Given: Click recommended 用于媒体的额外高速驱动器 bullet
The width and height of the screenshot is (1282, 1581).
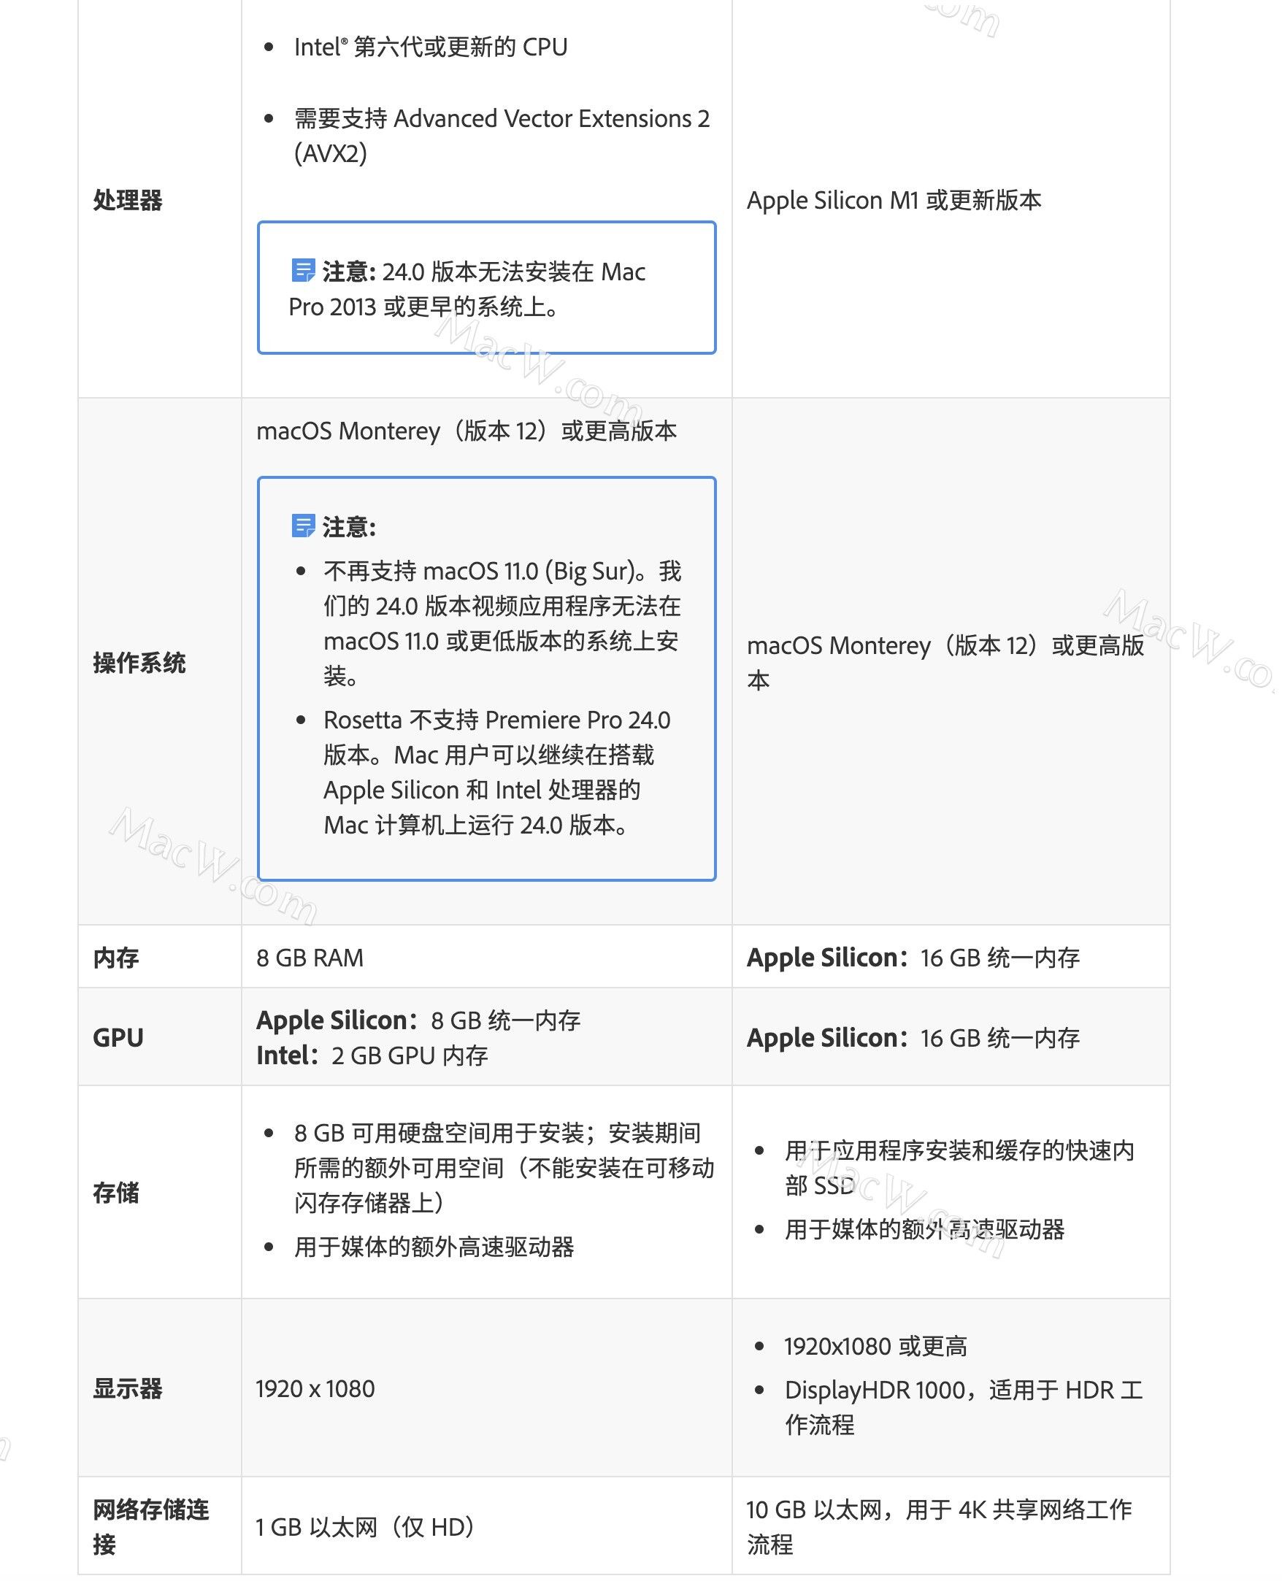Looking at the screenshot, I should [x=924, y=1228].
